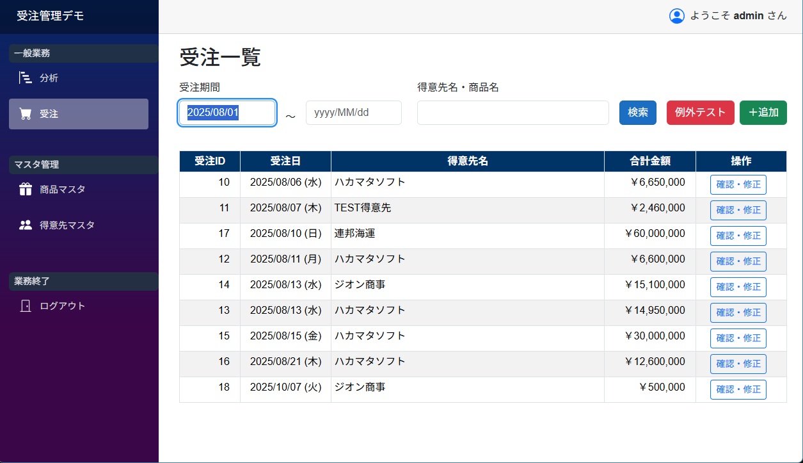
Task: Click the red 例外テスト button
Action: coord(700,112)
